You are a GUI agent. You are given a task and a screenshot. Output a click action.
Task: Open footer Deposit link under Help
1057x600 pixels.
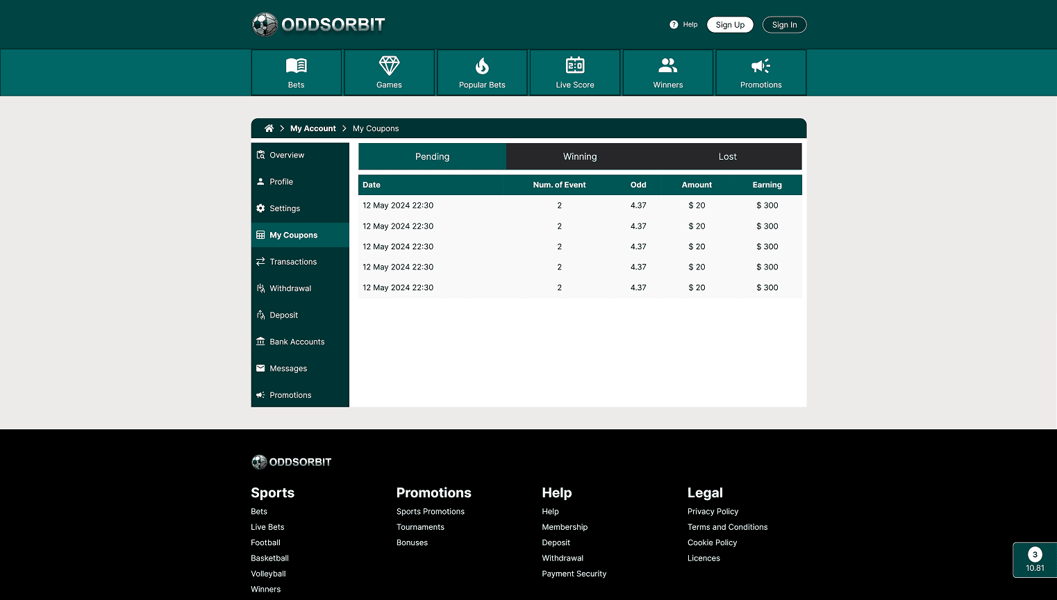click(556, 542)
